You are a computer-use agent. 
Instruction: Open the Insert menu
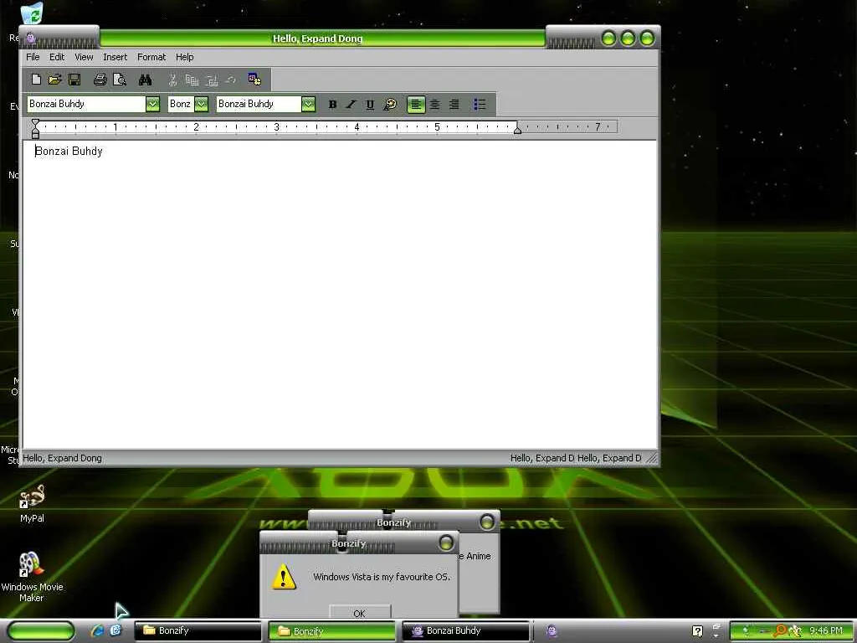tap(115, 57)
